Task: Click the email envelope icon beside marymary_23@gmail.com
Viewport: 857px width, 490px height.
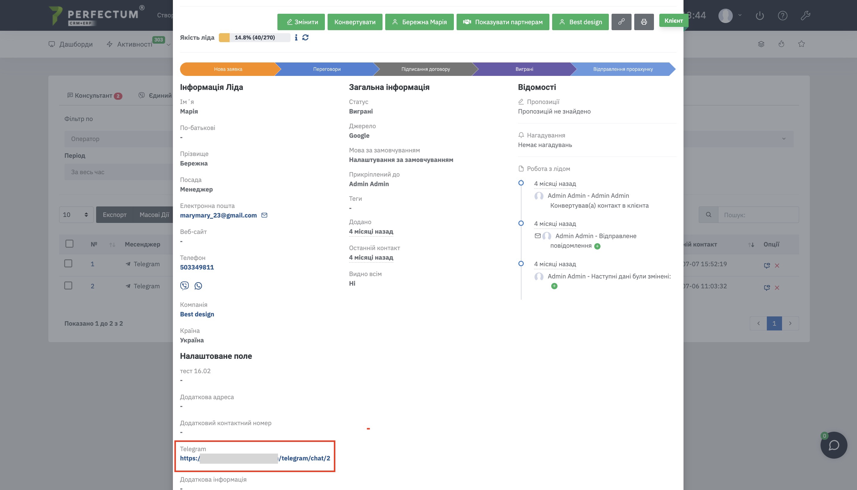Action: (x=264, y=215)
